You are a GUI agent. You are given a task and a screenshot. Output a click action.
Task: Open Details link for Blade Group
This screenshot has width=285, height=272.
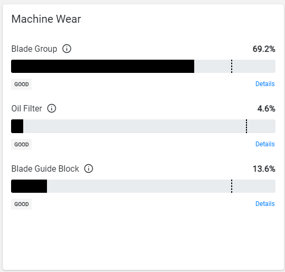click(x=265, y=84)
